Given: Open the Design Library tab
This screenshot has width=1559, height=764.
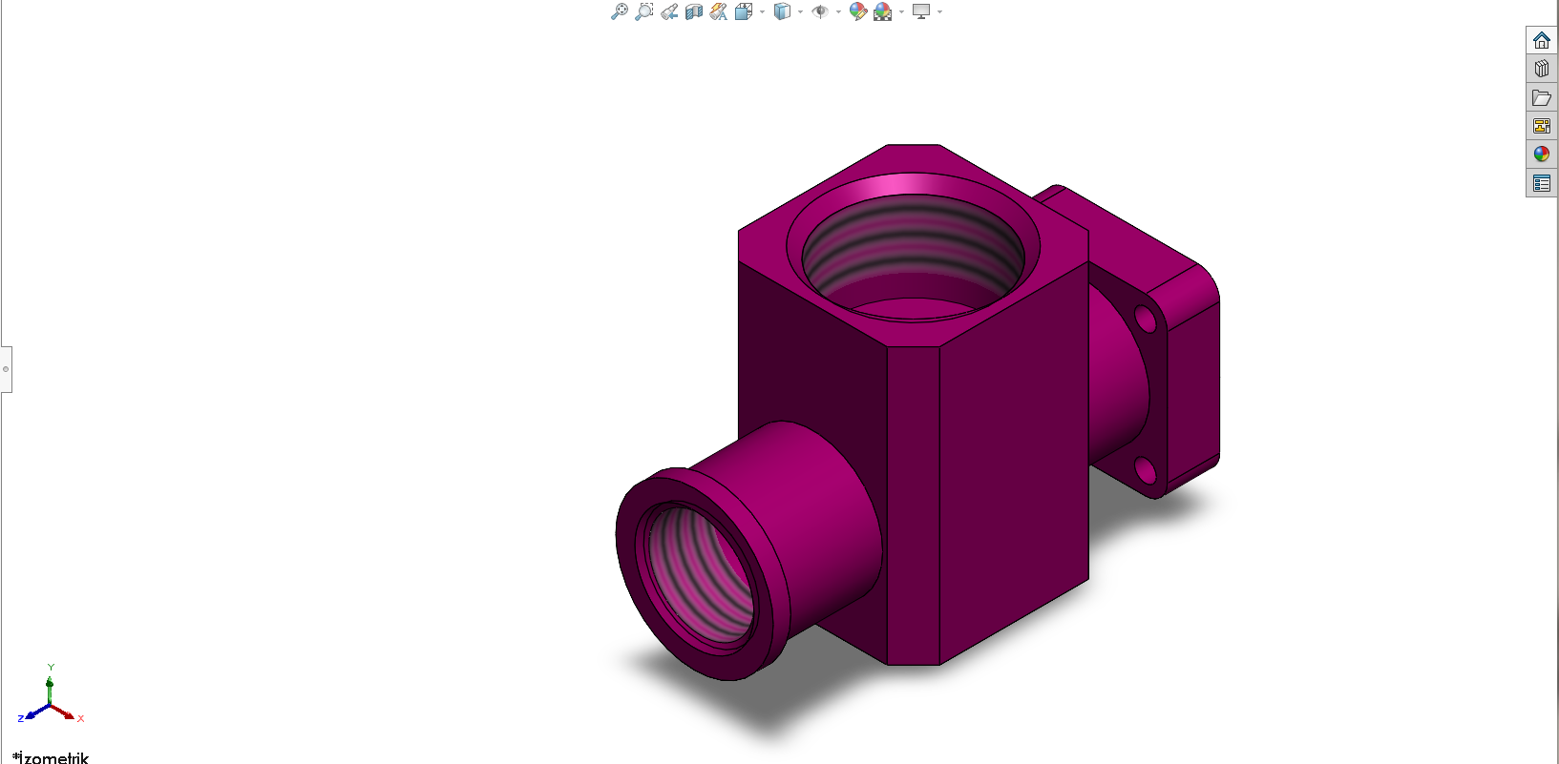Looking at the screenshot, I should point(1542,69).
